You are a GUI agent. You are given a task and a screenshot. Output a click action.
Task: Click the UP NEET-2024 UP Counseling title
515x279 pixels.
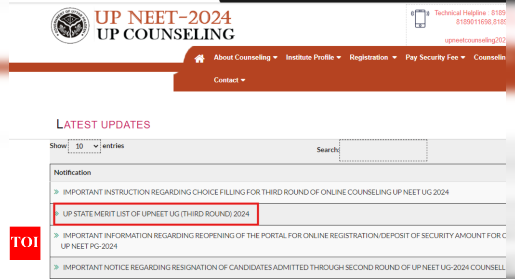tap(164, 25)
